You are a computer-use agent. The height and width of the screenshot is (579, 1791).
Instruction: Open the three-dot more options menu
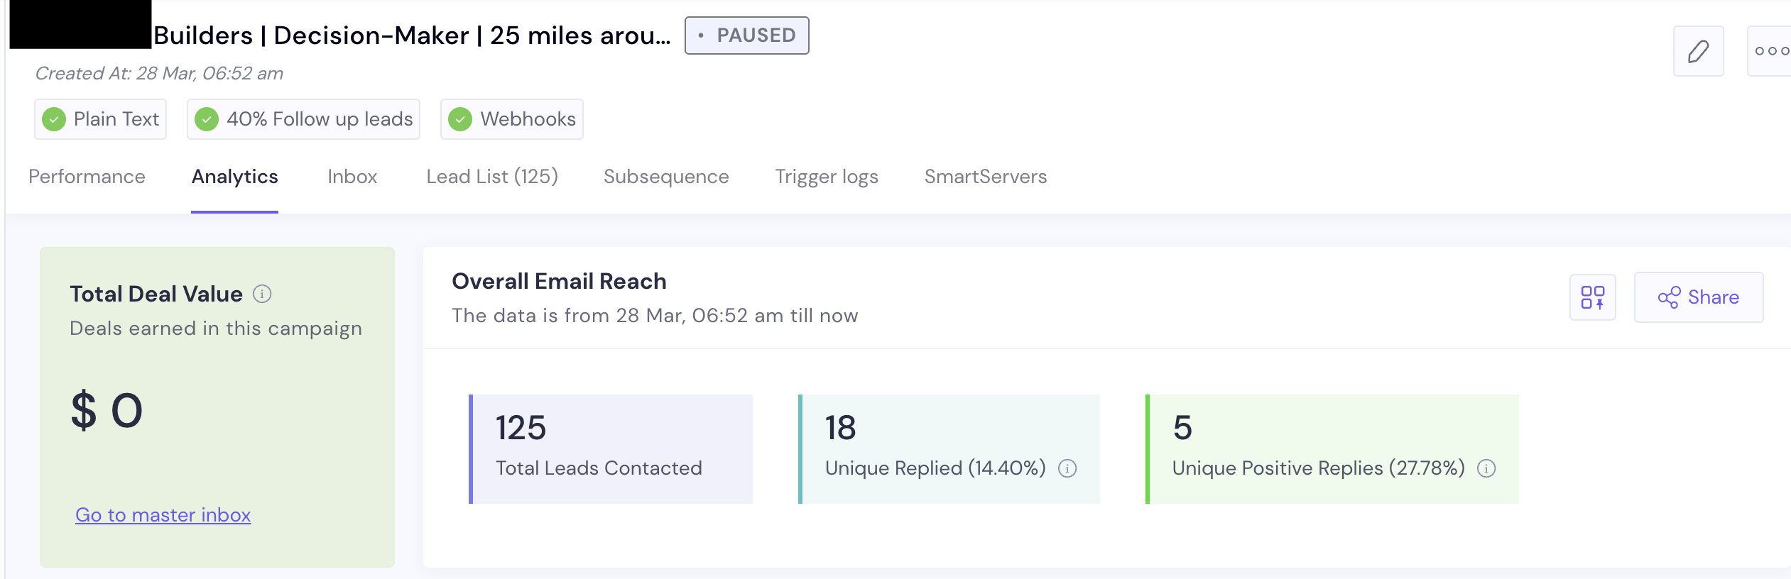1771,51
